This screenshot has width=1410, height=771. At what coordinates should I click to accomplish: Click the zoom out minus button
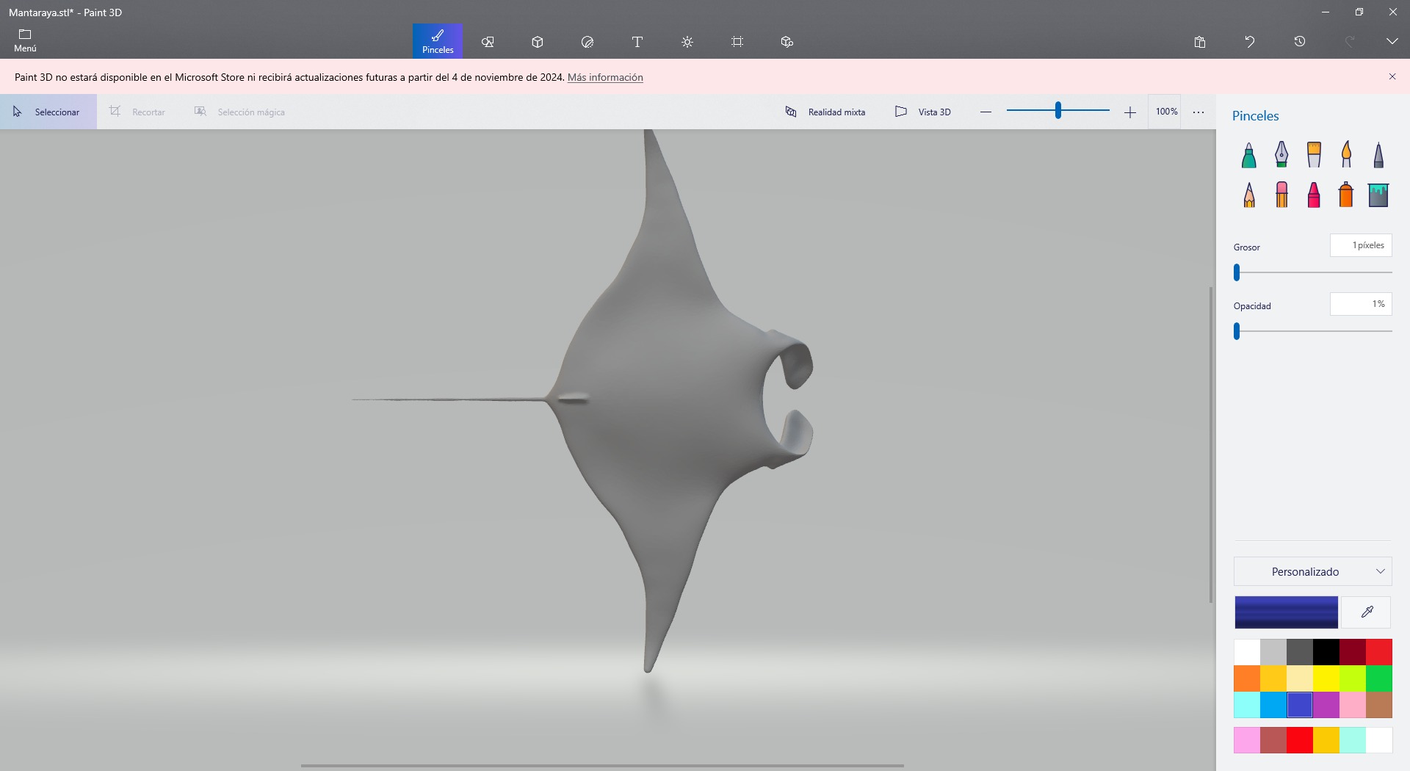[986, 112]
